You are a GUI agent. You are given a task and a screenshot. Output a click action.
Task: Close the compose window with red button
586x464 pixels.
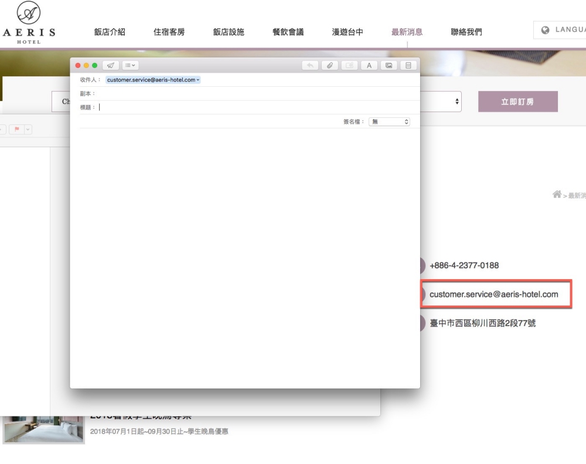coord(78,66)
